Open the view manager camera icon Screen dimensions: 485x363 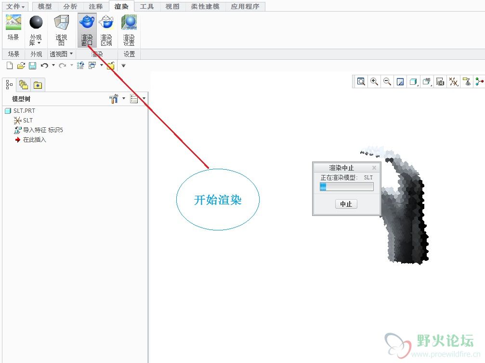click(440, 81)
